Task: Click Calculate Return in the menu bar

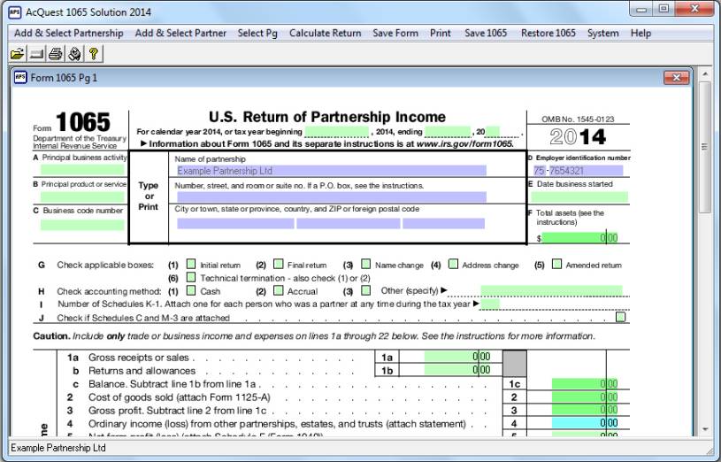Action: point(325,33)
